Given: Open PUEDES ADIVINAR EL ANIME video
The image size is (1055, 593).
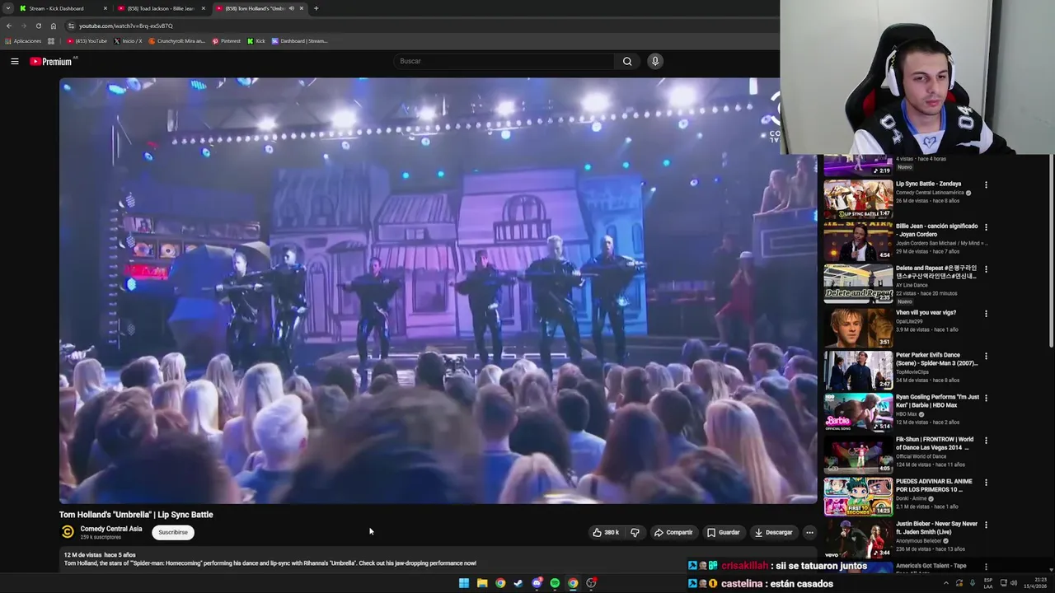Looking at the screenshot, I should [x=858, y=497].
